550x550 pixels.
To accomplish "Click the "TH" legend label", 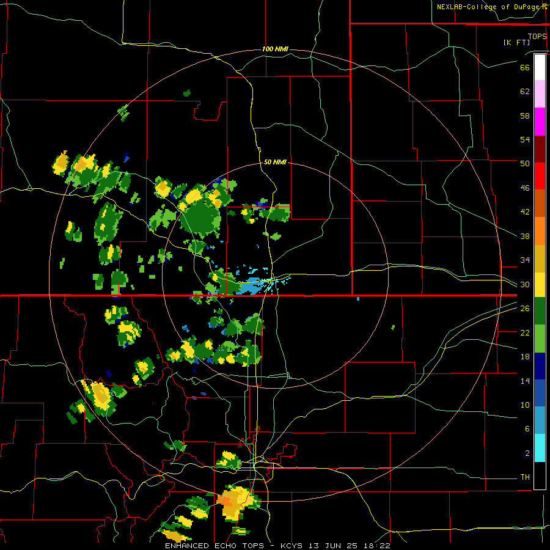I will [x=525, y=477].
